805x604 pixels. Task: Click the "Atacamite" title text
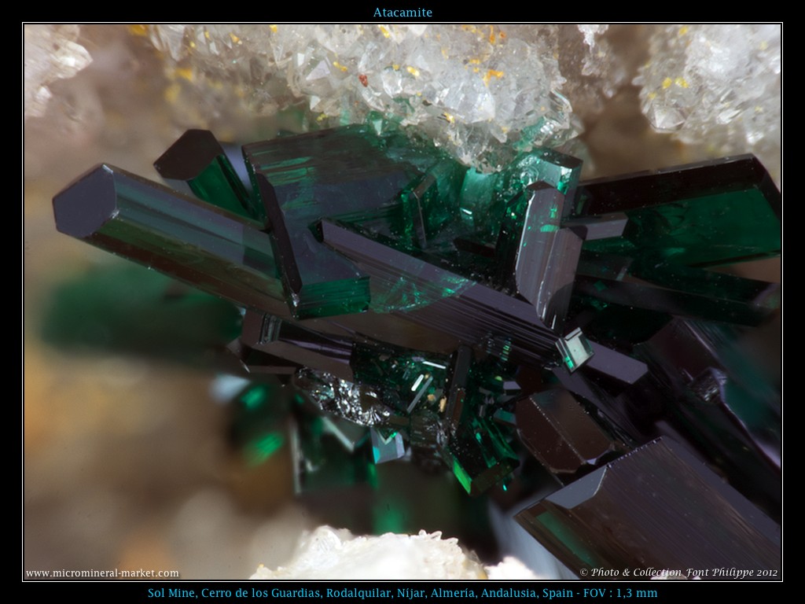click(402, 13)
